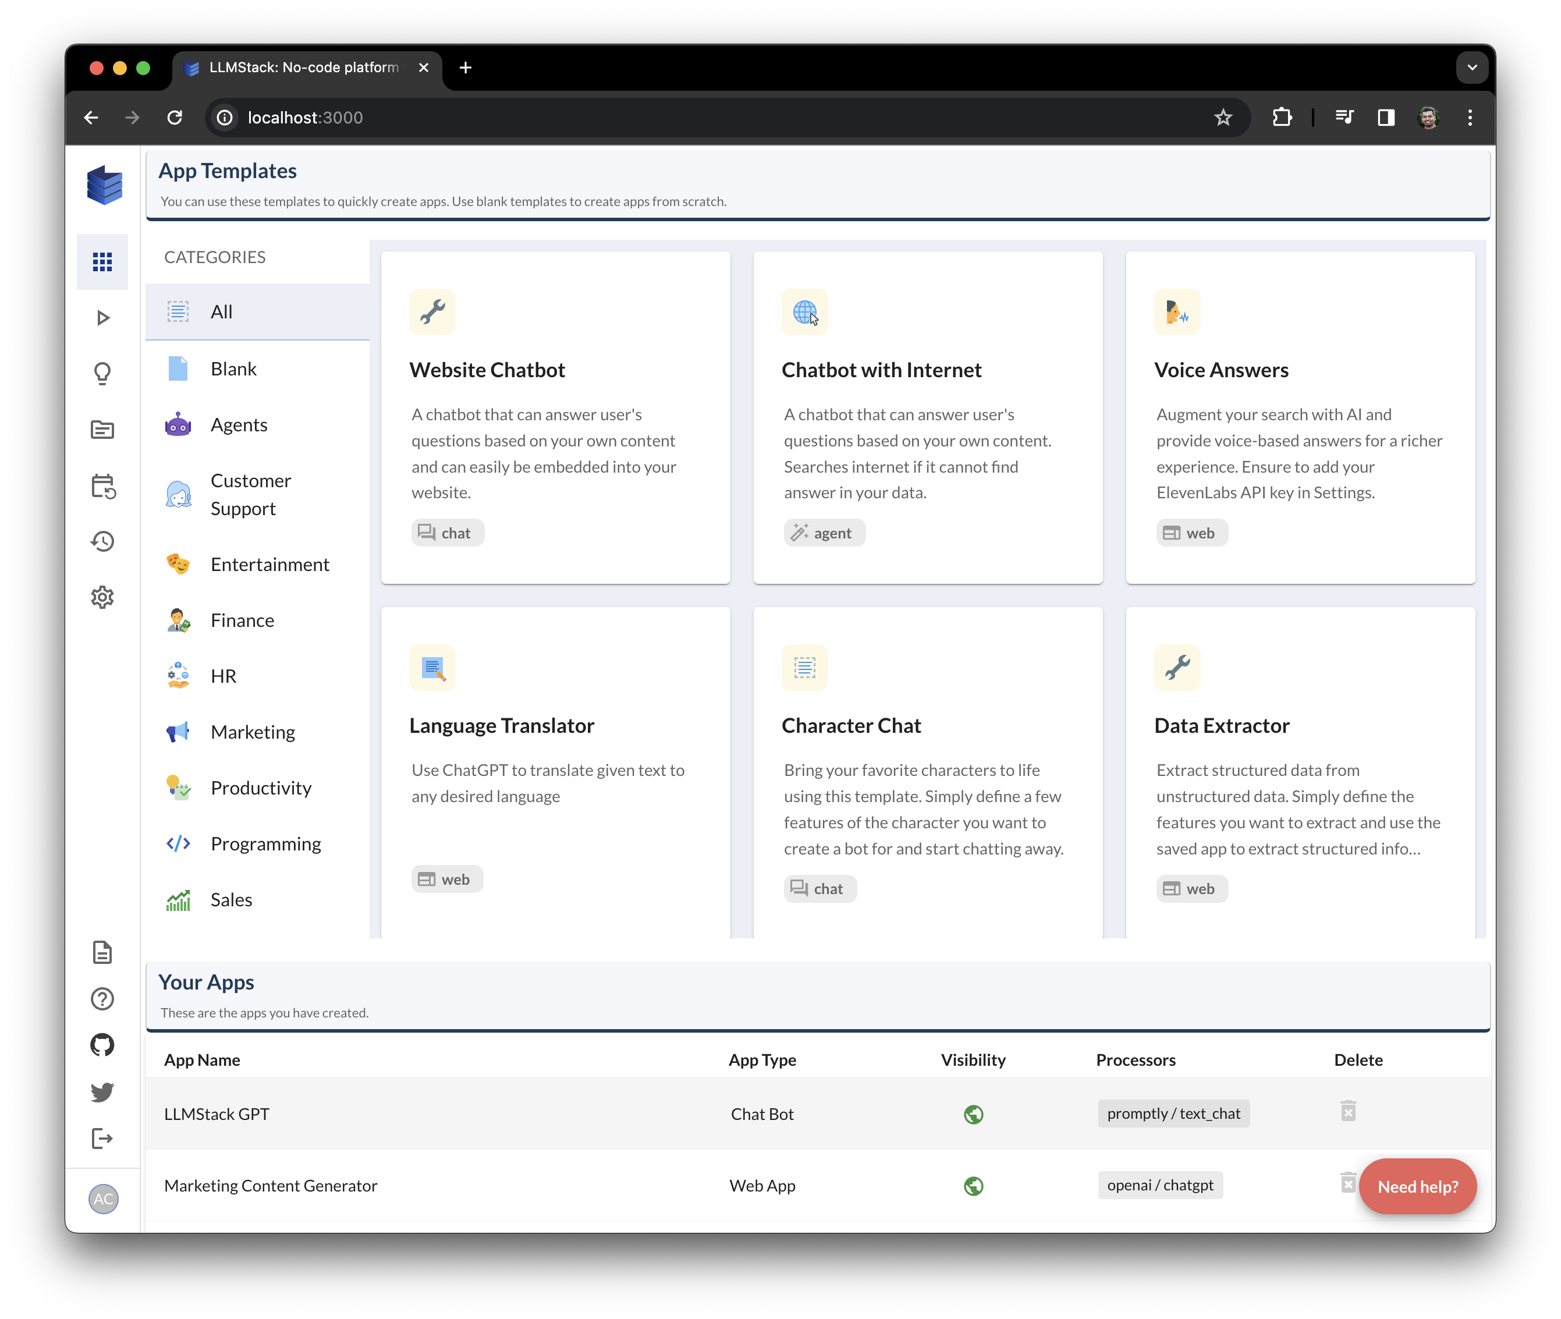1561x1319 pixels.
Task: Open help through the question mark icon
Action: pos(102,999)
